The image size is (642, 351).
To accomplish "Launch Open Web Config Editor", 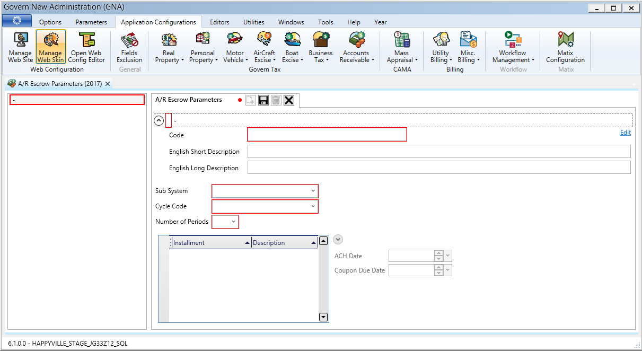I will (x=86, y=48).
